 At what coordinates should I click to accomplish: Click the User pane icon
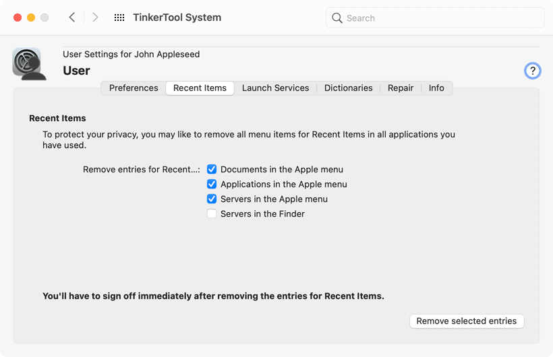[29, 64]
